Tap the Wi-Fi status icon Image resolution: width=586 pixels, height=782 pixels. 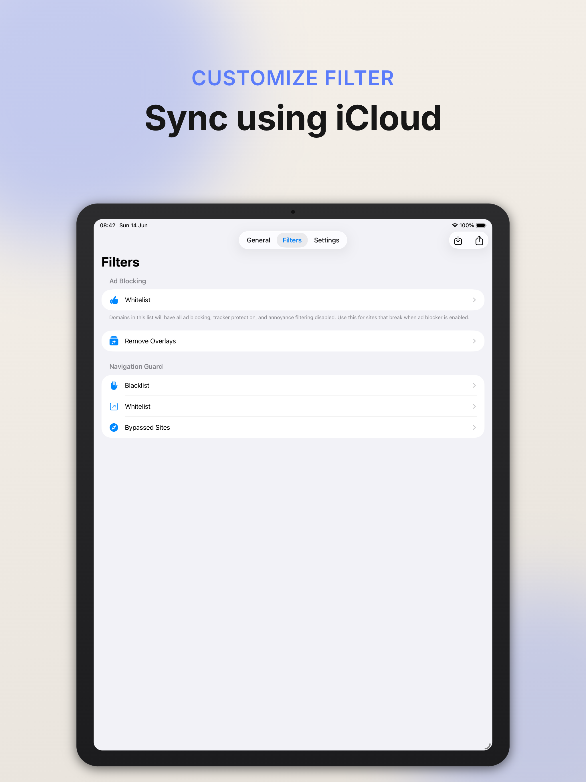[x=455, y=225]
